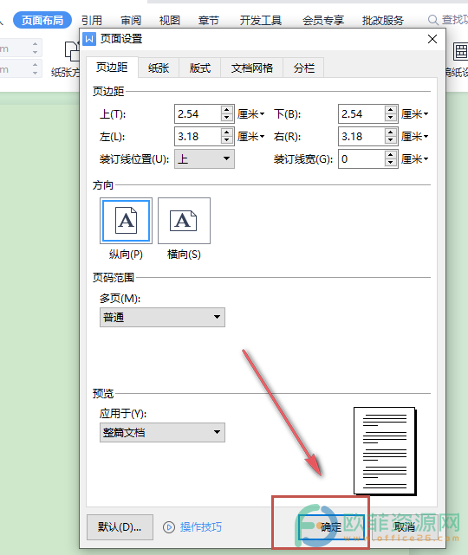Click the 纸张方向 icon in the ribbon
The height and width of the screenshot is (555, 468).
tap(72, 51)
